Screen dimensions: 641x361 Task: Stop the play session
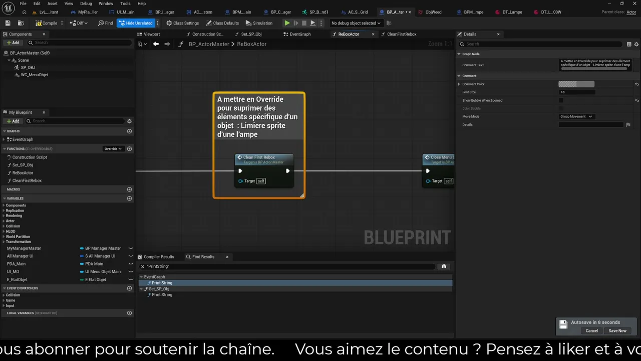(304, 23)
